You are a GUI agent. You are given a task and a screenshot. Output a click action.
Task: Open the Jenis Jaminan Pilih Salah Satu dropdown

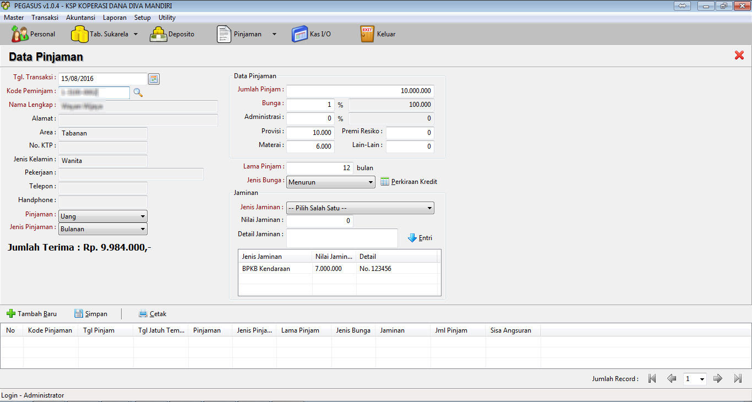(x=360, y=208)
